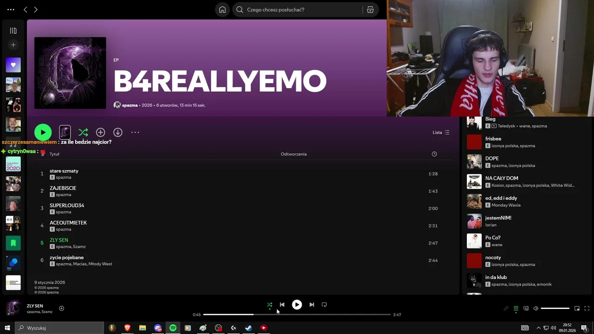The height and width of the screenshot is (334, 594).
Task: Open the miniplayer icon
Action: 577,308
